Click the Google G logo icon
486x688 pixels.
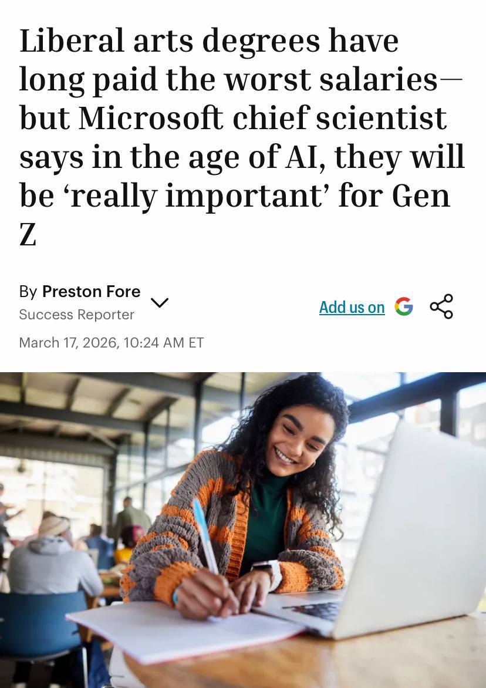[x=404, y=306]
